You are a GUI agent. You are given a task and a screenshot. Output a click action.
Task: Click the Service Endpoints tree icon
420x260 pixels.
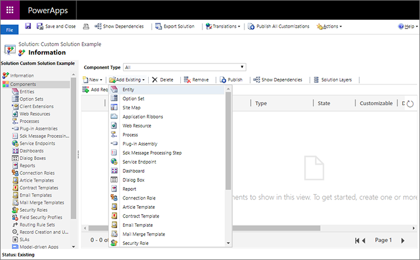pyautogui.click(x=15, y=143)
